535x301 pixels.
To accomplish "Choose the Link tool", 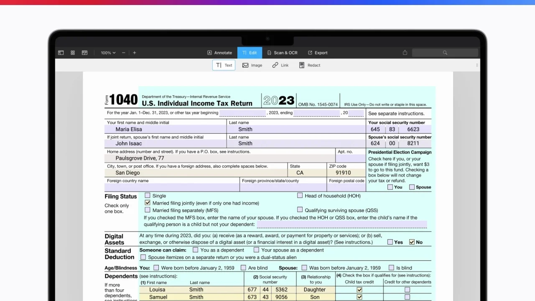I will click(280, 65).
